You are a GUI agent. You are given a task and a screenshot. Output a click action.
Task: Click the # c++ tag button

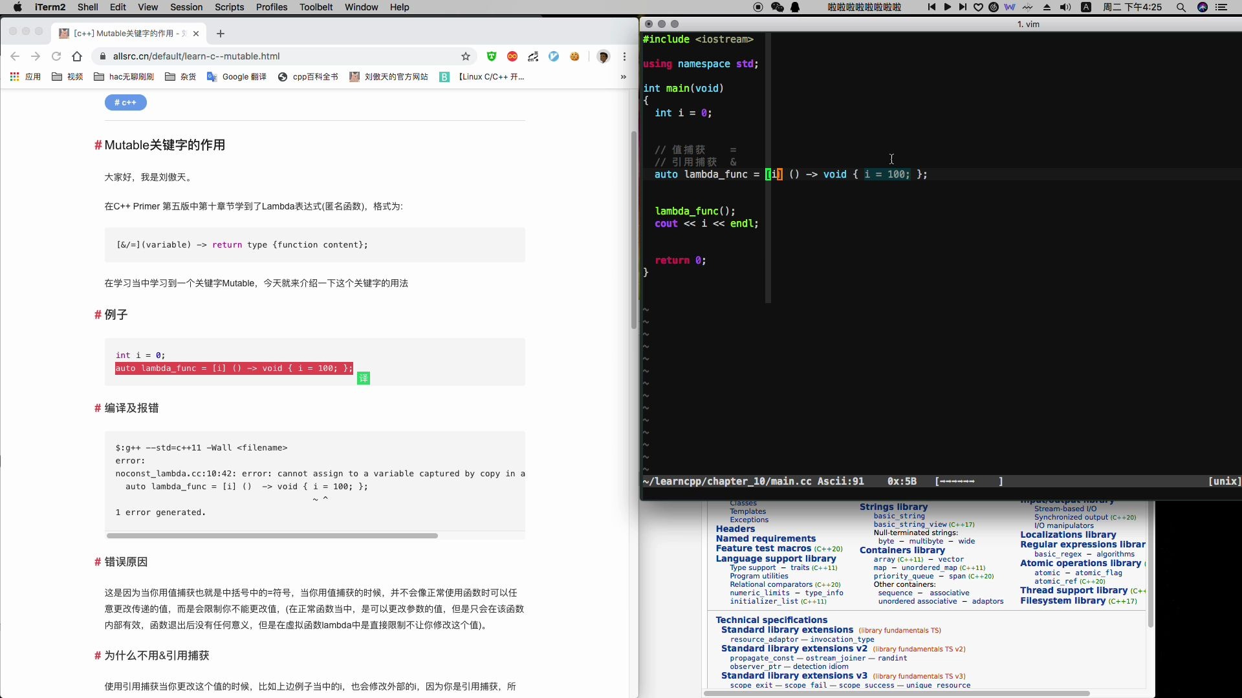pyautogui.click(x=126, y=102)
